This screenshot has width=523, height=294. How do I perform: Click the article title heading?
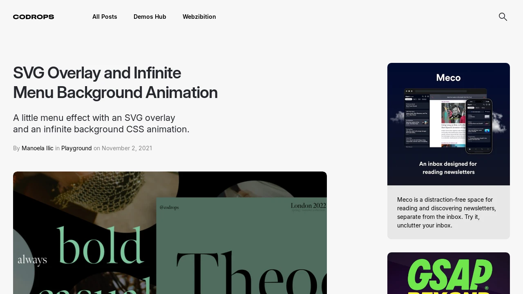click(115, 83)
